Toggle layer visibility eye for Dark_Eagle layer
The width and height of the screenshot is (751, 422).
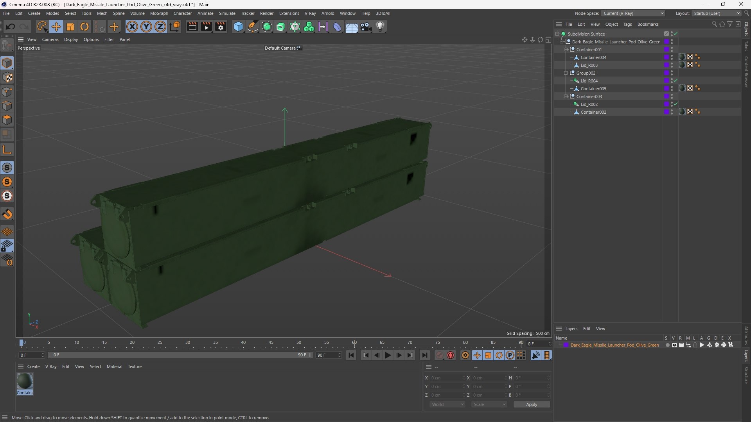point(674,345)
